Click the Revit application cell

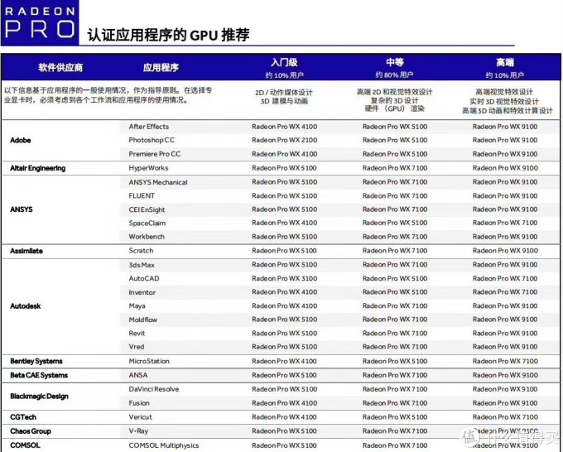(x=137, y=333)
